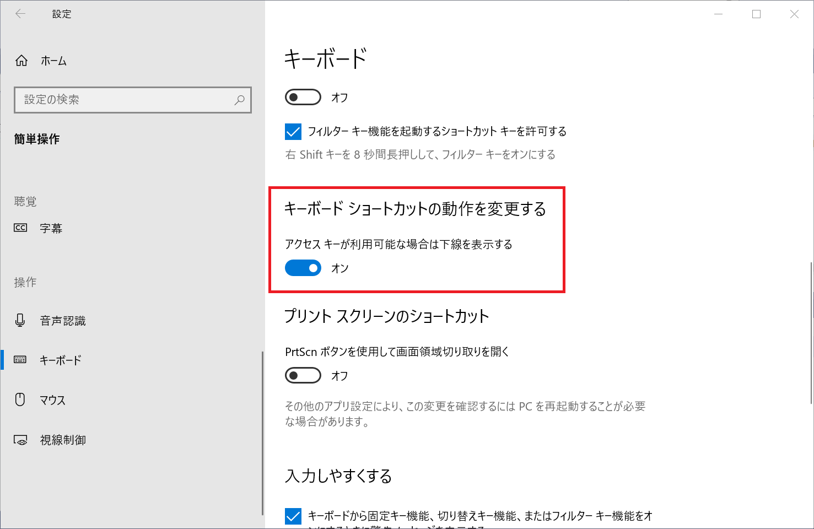Click the プリント スクリーンのショートカット heading
The width and height of the screenshot is (814, 529).
[x=387, y=316]
